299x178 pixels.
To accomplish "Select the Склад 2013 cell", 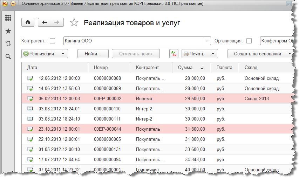I will click(x=257, y=98).
